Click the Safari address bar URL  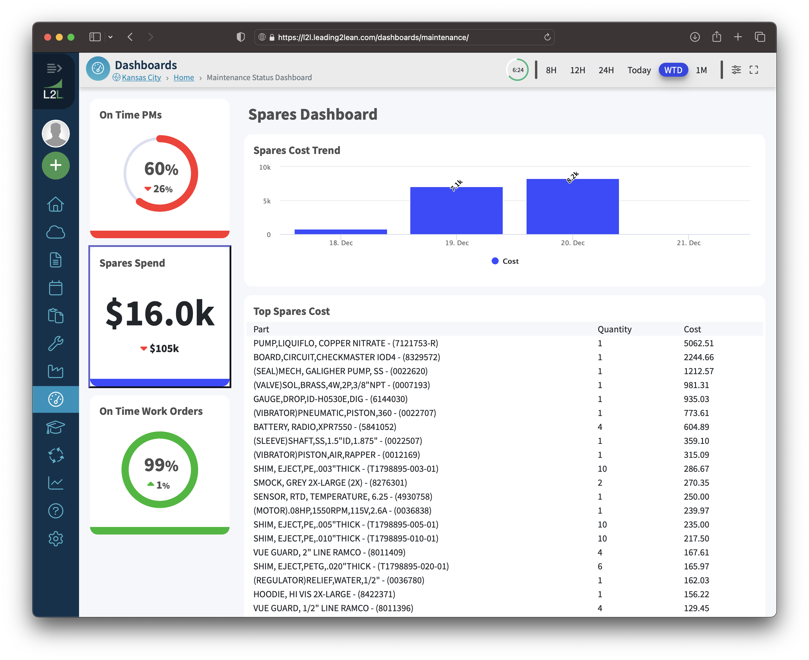[x=404, y=37]
